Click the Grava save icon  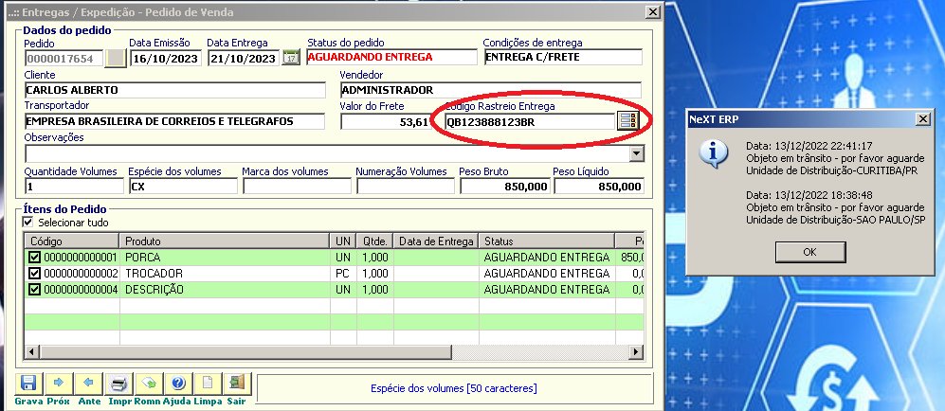[x=28, y=384]
